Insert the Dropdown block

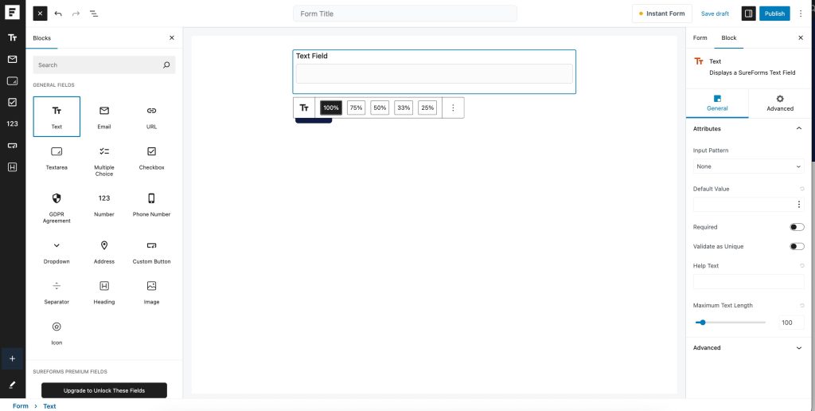pos(57,252)
